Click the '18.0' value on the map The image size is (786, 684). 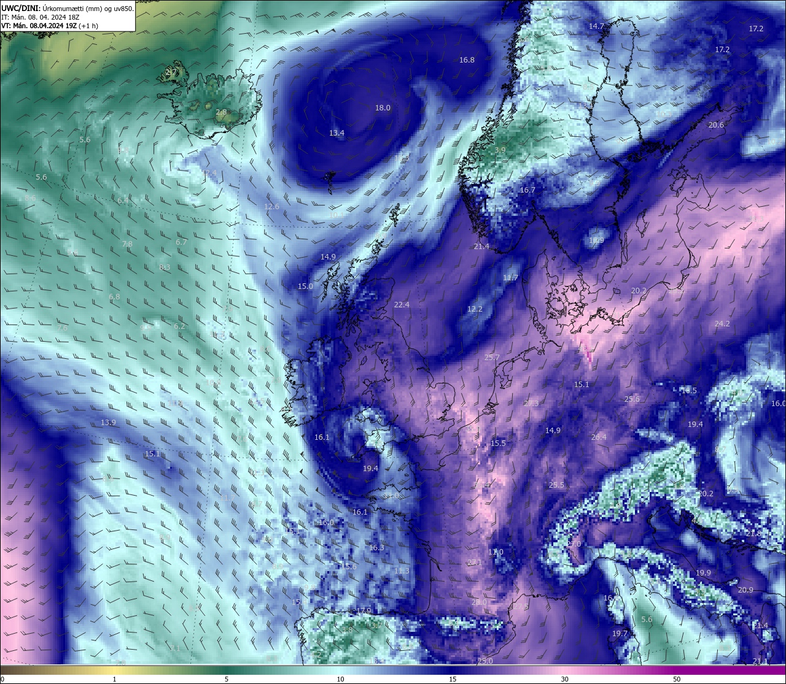(x=383, y=107)
